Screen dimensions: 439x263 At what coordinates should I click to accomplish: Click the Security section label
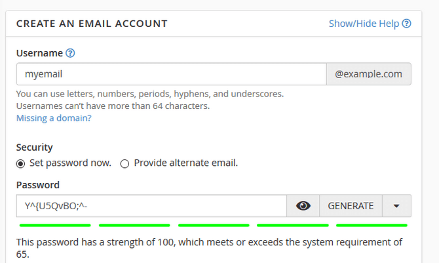click(x=35, y=148)
